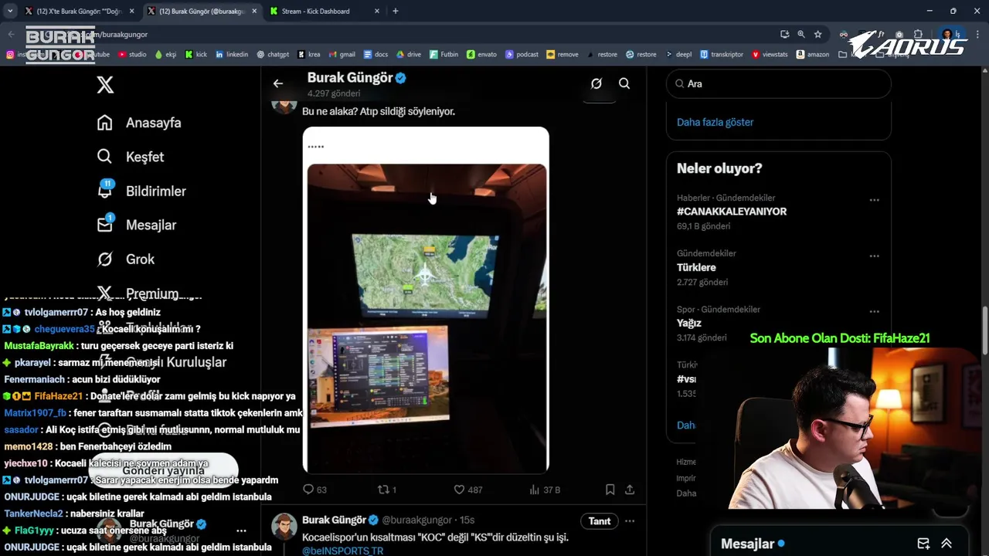Open Bildirimler notifications
Screen dimensions: 989x556
point(141,191)
